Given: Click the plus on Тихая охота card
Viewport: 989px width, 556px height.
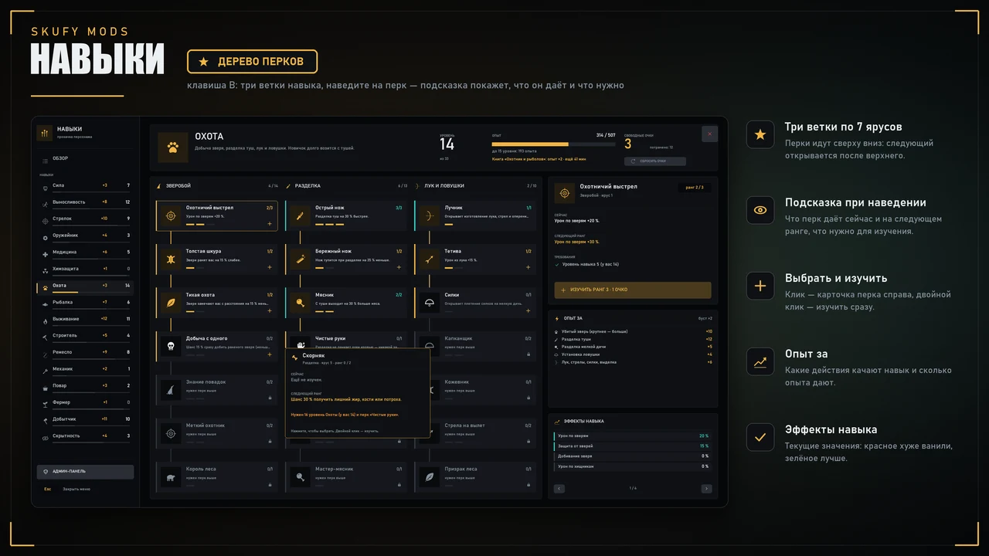Looking at the screenshot, I should 269,310.
